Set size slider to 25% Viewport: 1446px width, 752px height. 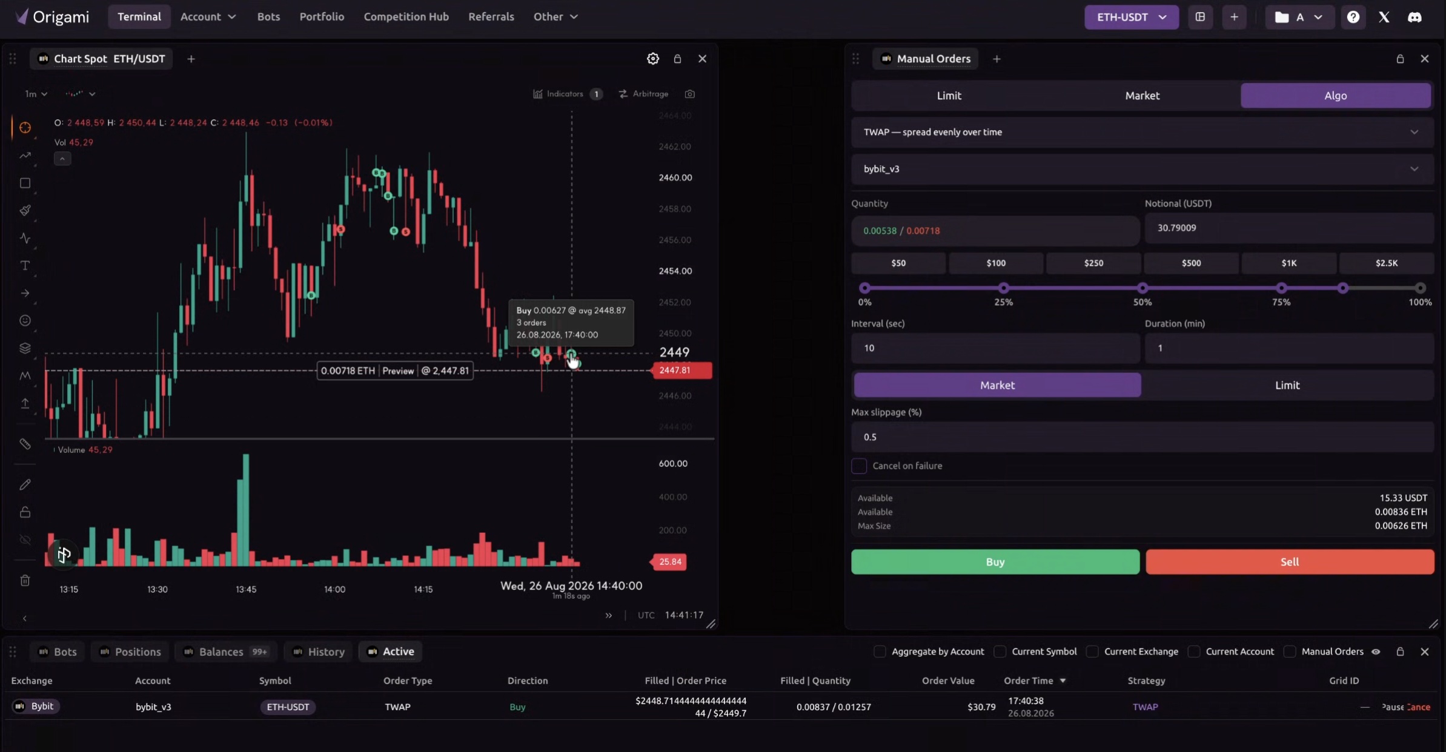[x=1003, y=288]
